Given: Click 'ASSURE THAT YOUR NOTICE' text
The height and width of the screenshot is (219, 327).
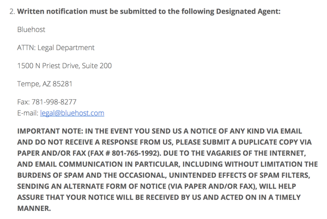Looking at the screenshot, I should point(66,197).
